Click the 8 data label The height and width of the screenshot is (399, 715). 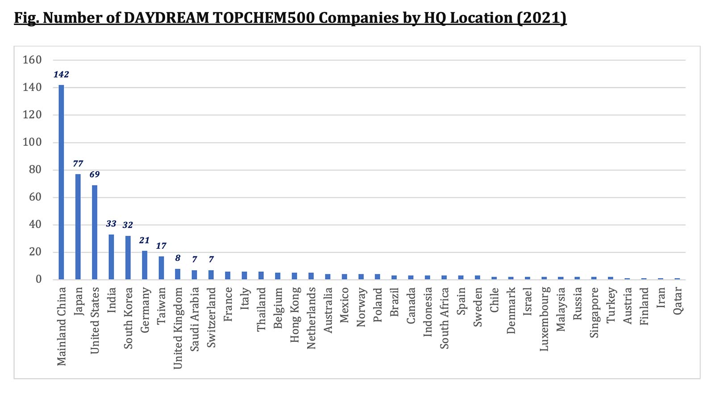click(x=178, y=258)
